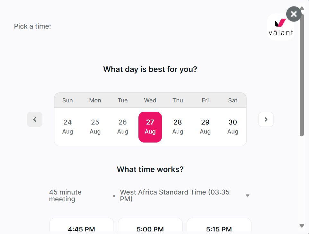Book the 4:45 PM time slot

coord(82,228)
